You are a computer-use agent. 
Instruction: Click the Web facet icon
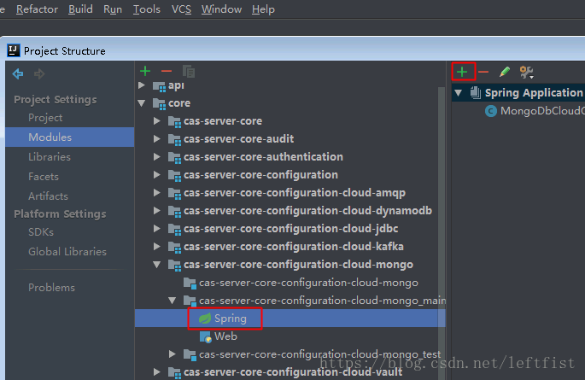[x=206, y=336]
